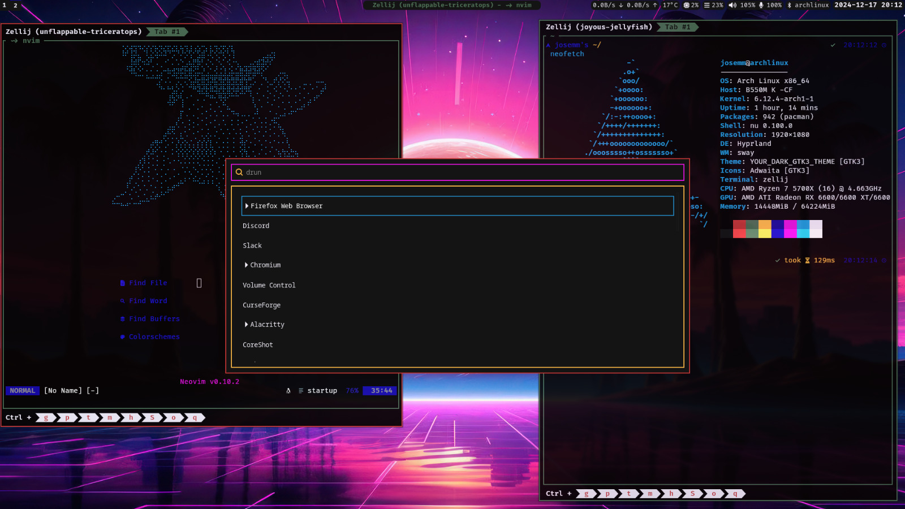The width and height of the screenshot is (905, 509).
Task: Switch to workspace 2 in the top bar
Action: click(15, 5)
